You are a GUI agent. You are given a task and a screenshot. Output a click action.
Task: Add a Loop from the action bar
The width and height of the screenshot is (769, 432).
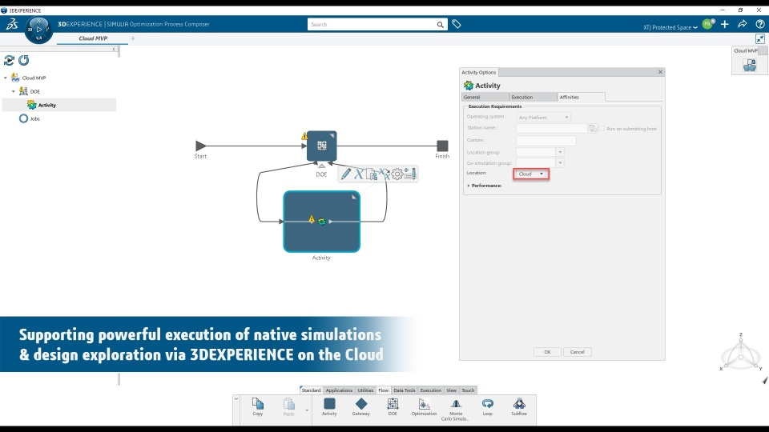pos(488,407)
